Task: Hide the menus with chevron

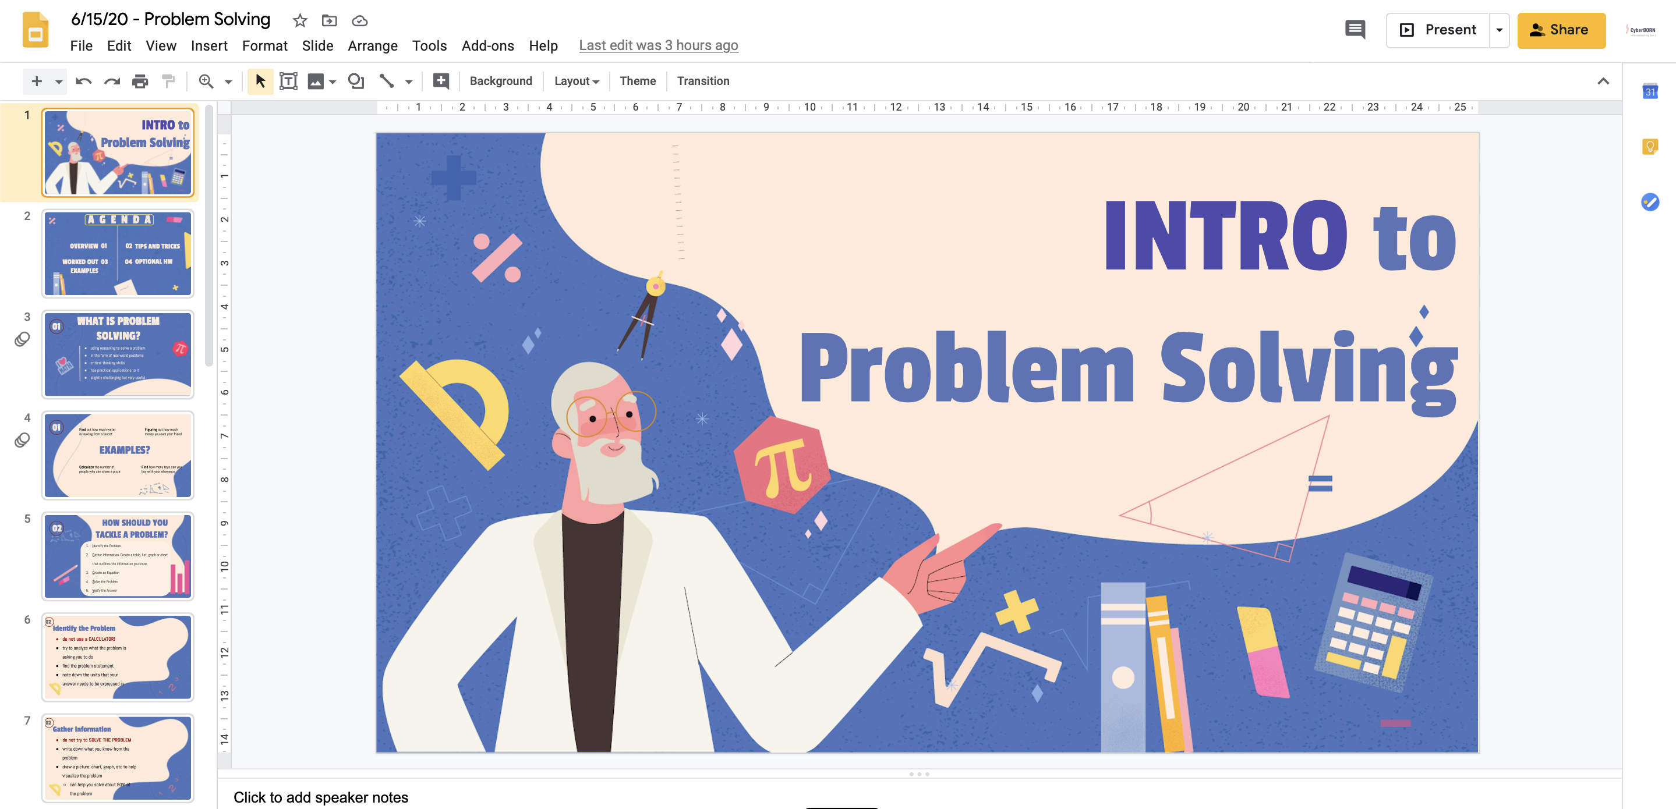Action: (x=1603, y=81)
